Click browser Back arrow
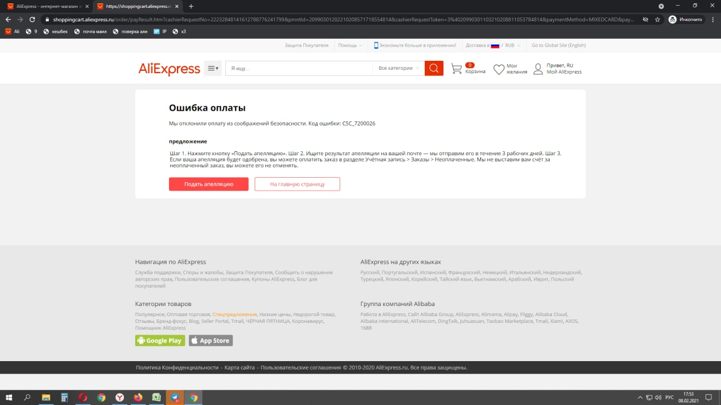 tap(8, 19)
